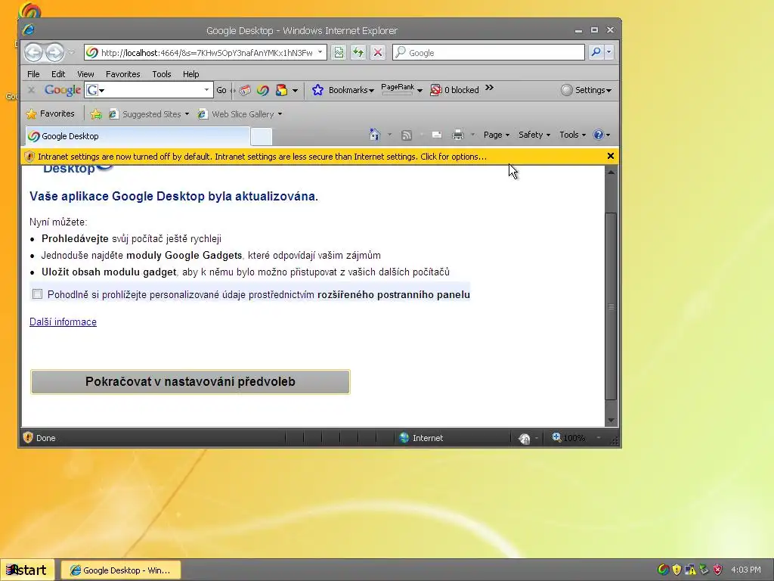Open Web Slice Gallery link
The image size is (774, 581).
point(240,114)
